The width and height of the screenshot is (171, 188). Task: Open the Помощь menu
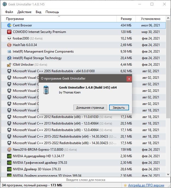coord(52,12)
